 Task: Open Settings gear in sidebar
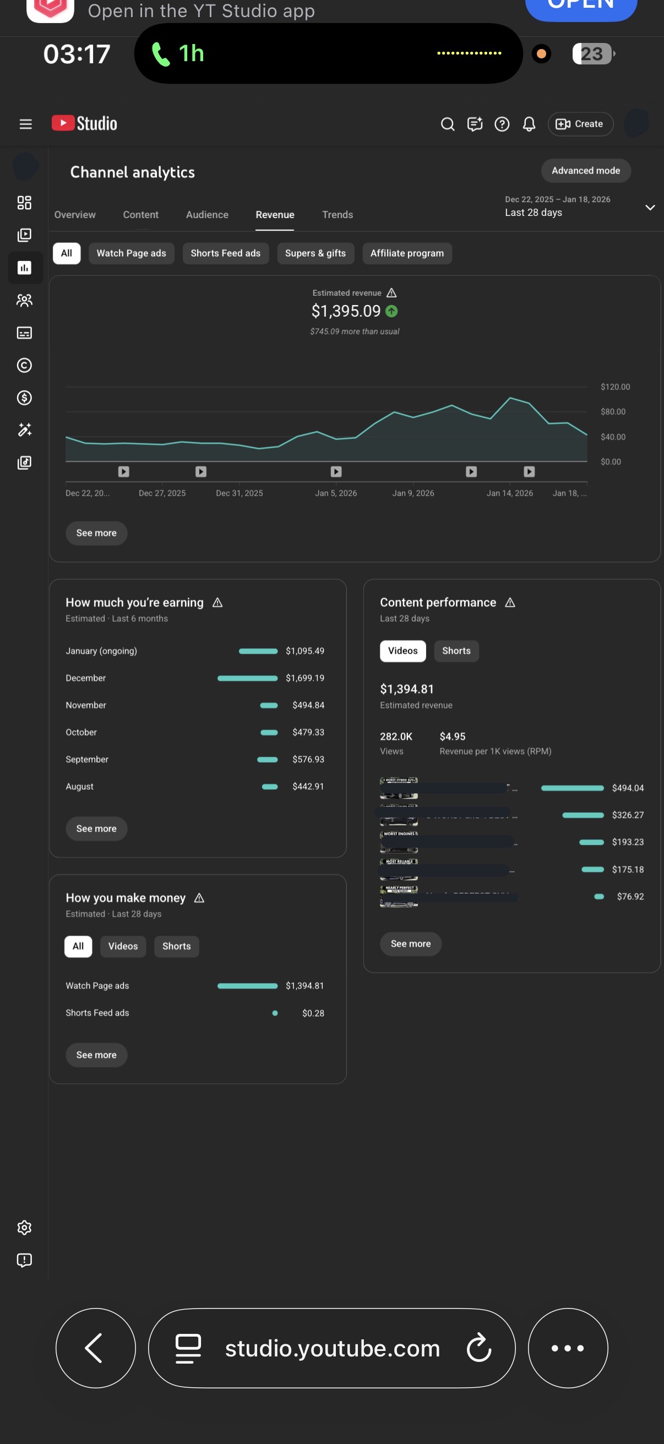[24, 1228]
